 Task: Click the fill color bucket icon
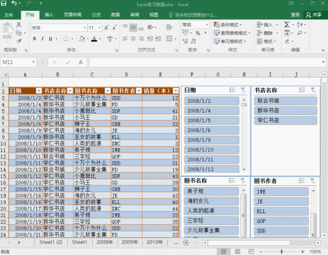coord(82,39)
